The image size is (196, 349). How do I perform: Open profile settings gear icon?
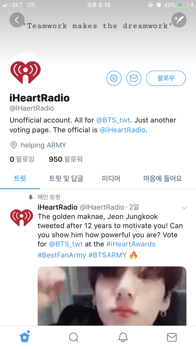114,78
